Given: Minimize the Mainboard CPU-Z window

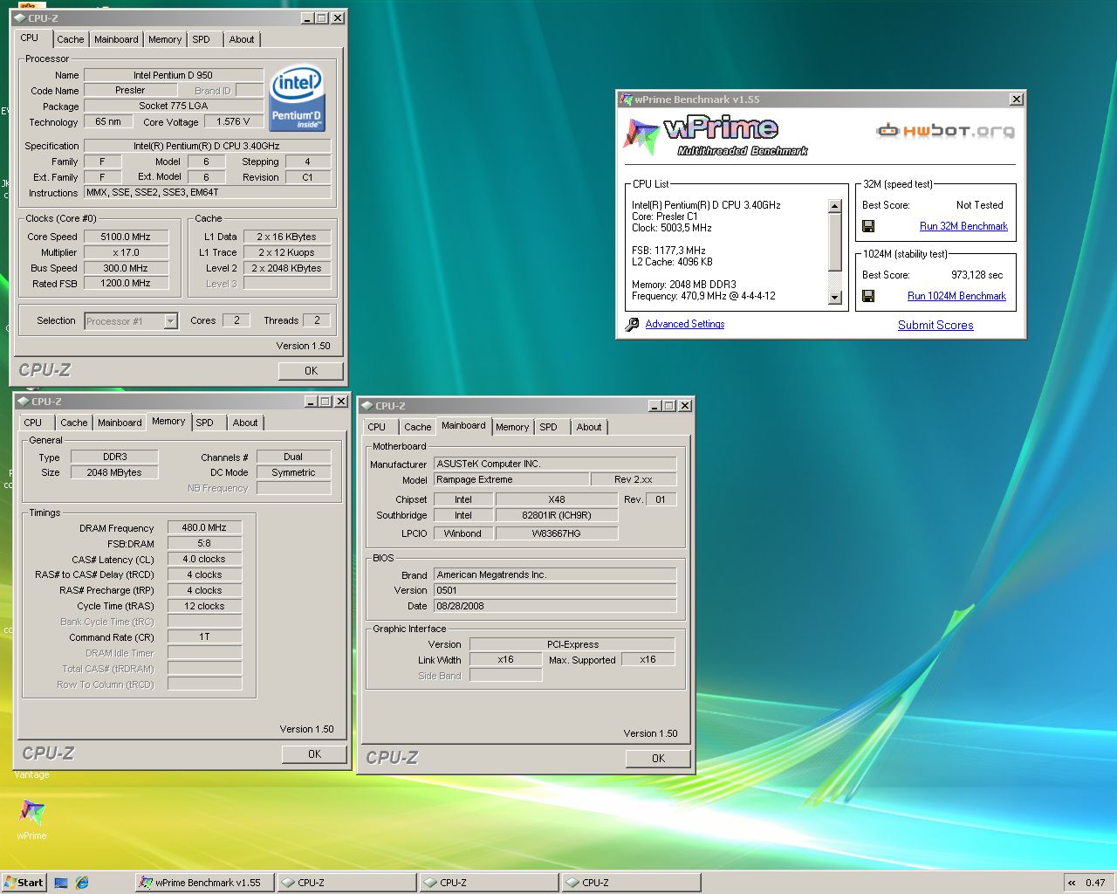Looking at the screenshot, I should (x=654, y=406).
